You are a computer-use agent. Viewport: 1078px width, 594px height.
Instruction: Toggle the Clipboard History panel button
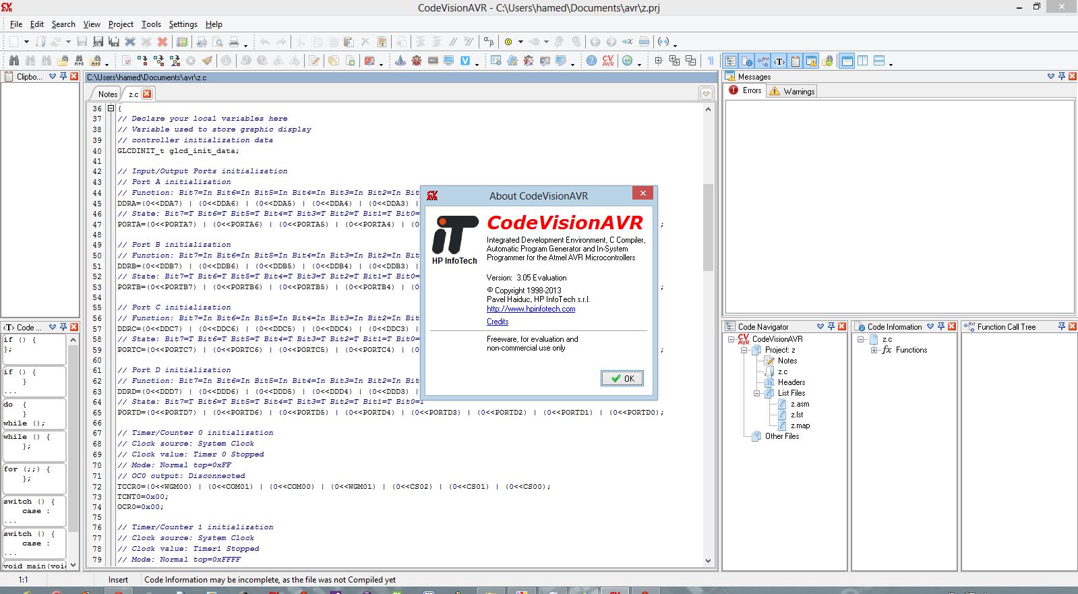tap(796, 61)
